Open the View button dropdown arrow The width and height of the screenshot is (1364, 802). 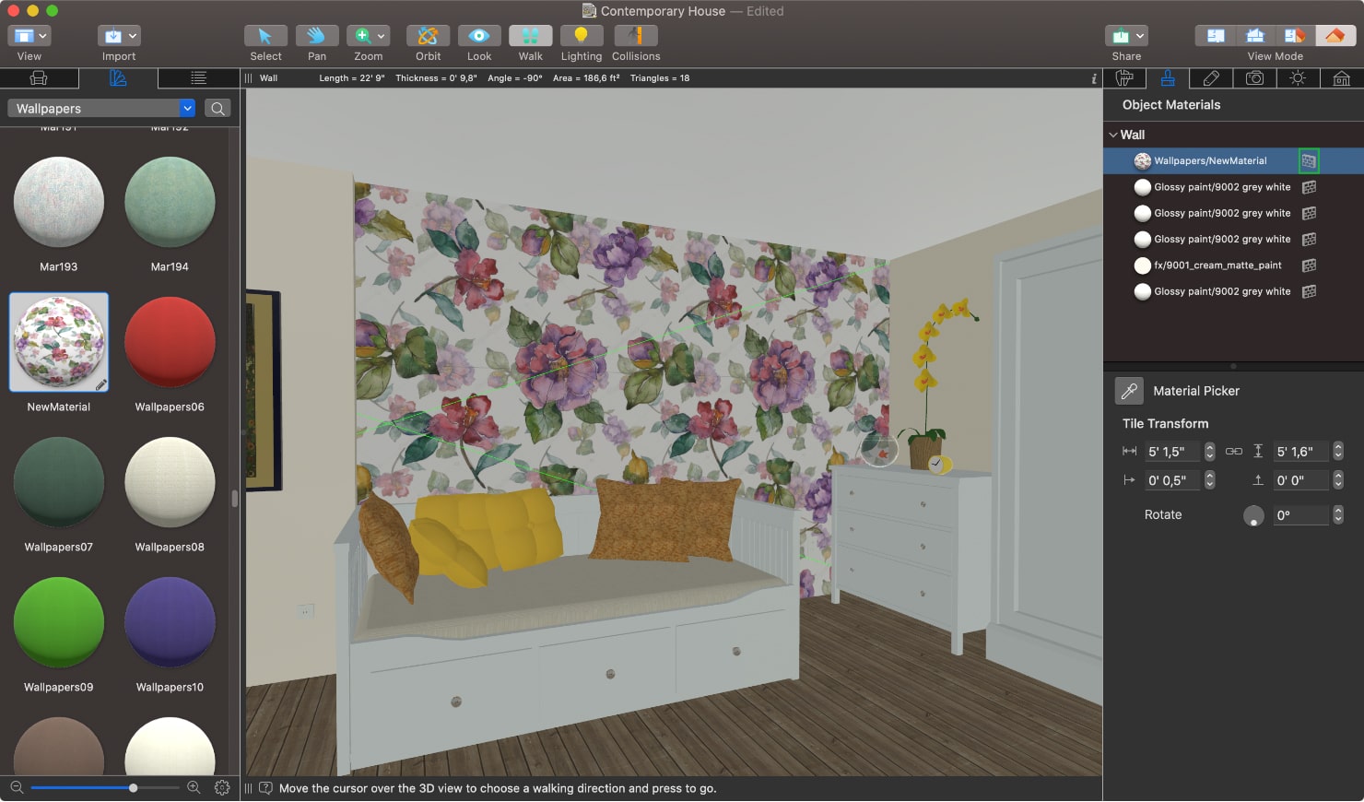coord(41,35)
